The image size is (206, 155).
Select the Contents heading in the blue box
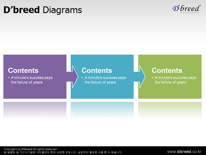(x=97, y=71)
